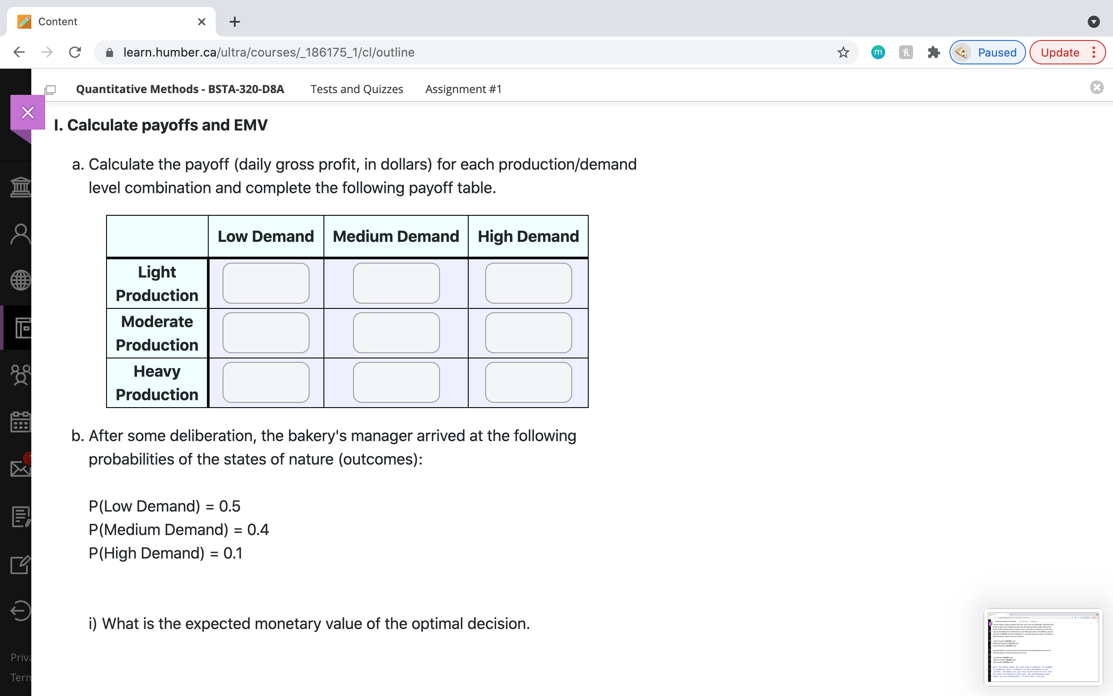The image size is (1113, 696).
Task: Click the screenshot thumbnail preview
Action: pos(1042,646)
